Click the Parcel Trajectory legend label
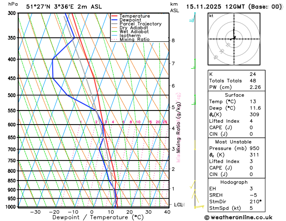 tap(140, 24)
